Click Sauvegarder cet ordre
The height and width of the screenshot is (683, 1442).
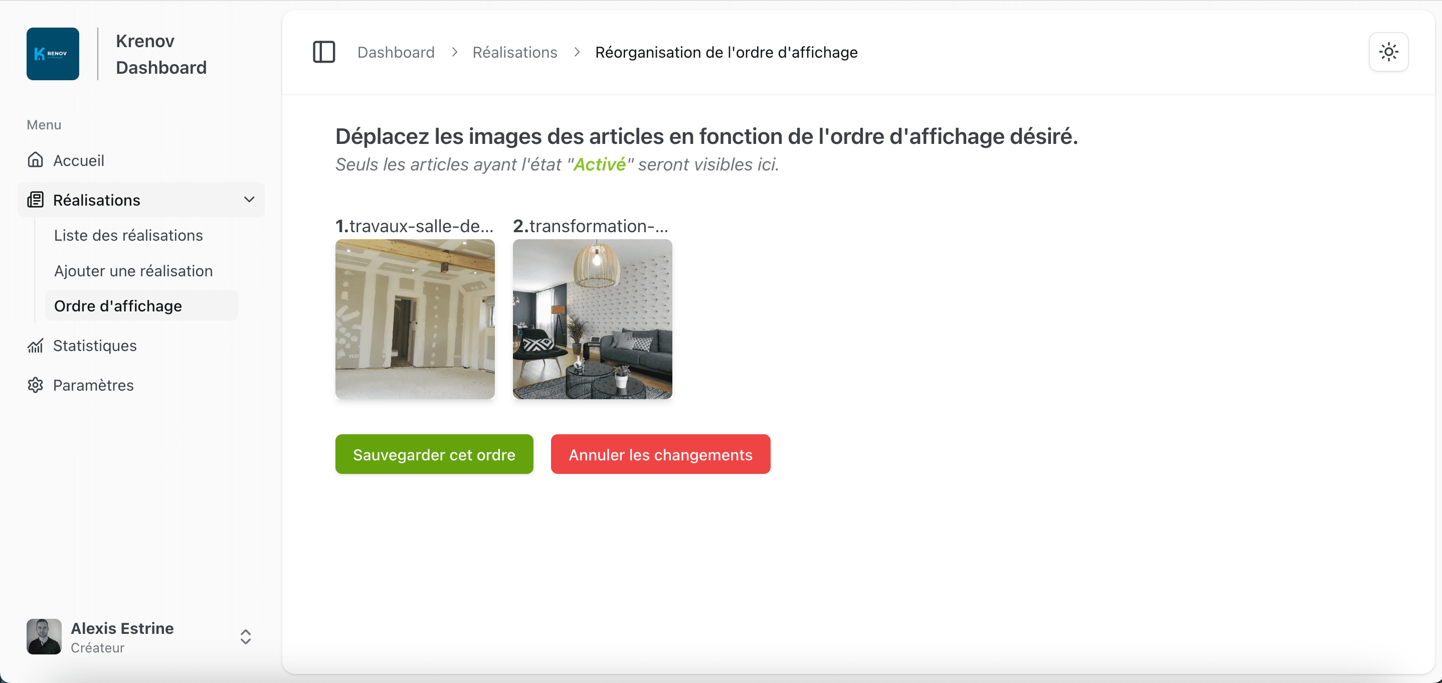pyautogui.click(x=434, y=454)
